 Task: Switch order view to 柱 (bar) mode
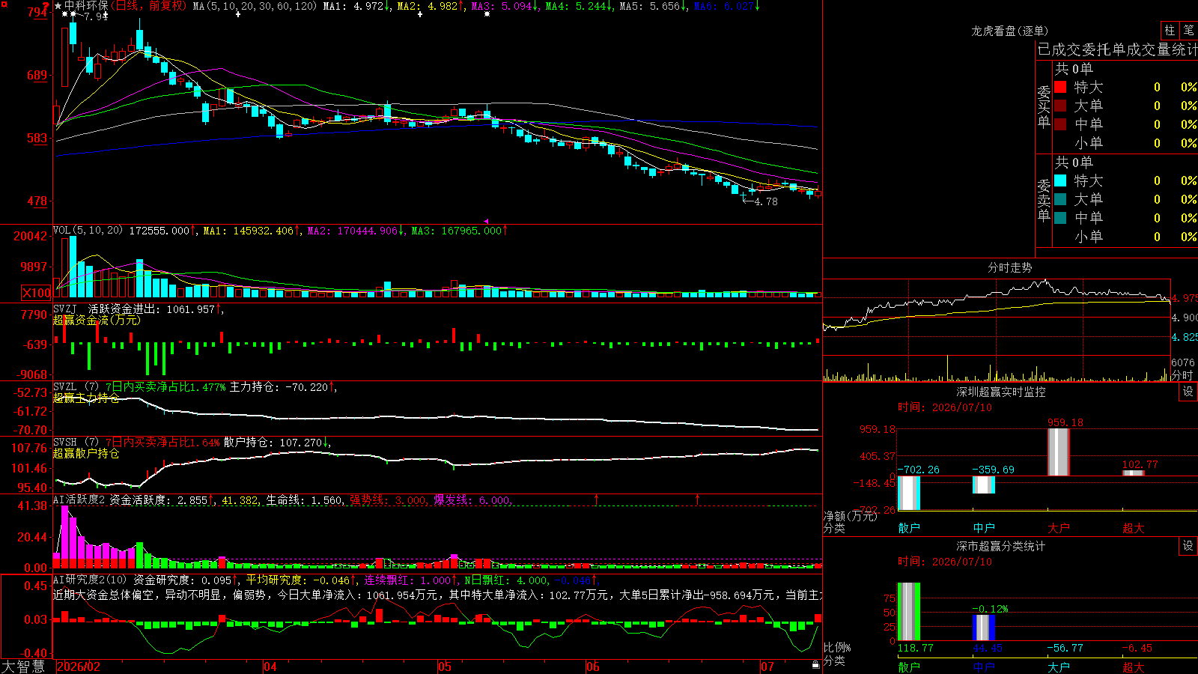coord(1170,30)
